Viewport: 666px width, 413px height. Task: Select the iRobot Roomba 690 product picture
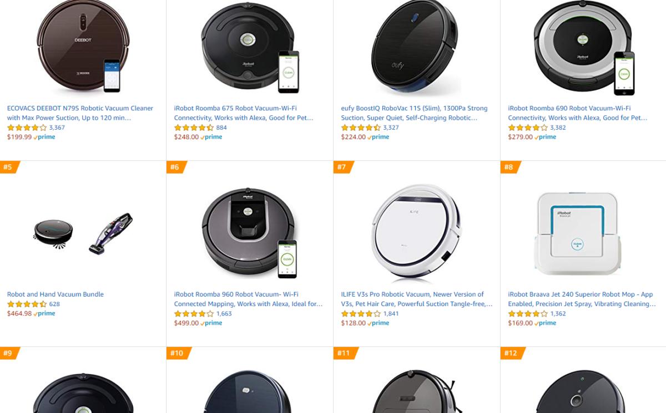click(x=584, y=48)
